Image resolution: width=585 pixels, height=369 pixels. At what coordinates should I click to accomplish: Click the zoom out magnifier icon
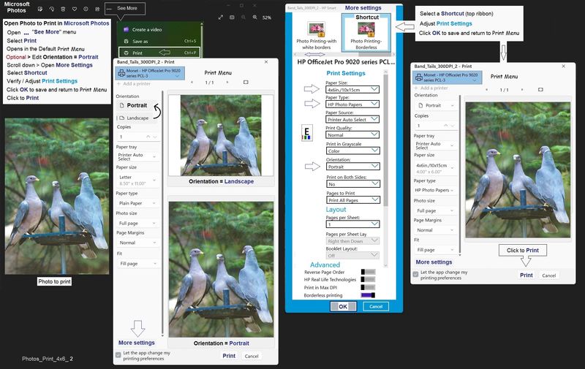(x=244, y=17)
